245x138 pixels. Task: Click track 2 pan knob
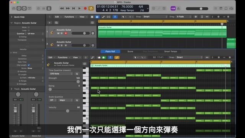93,45
